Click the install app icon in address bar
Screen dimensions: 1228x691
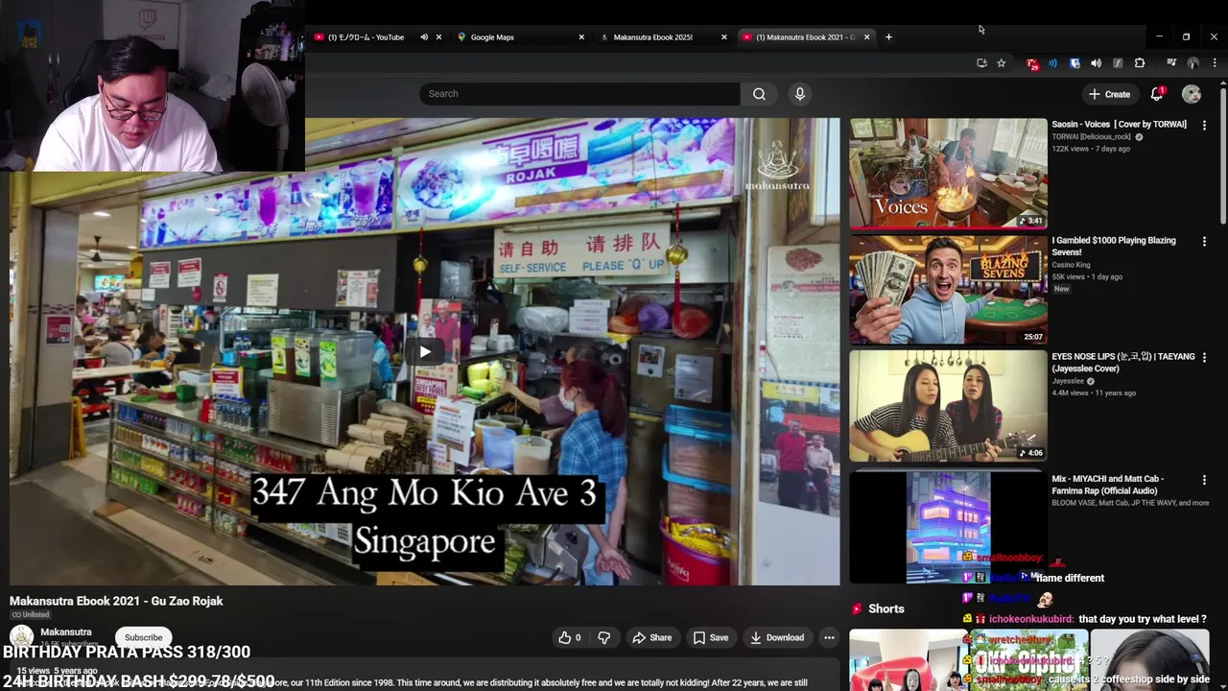(981, 63)
